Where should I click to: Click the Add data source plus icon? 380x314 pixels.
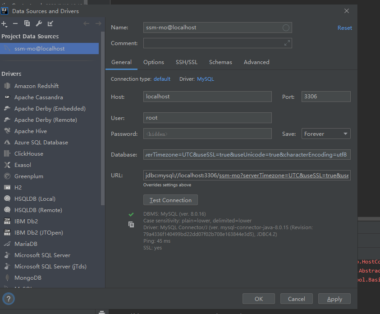pos(4,24)
